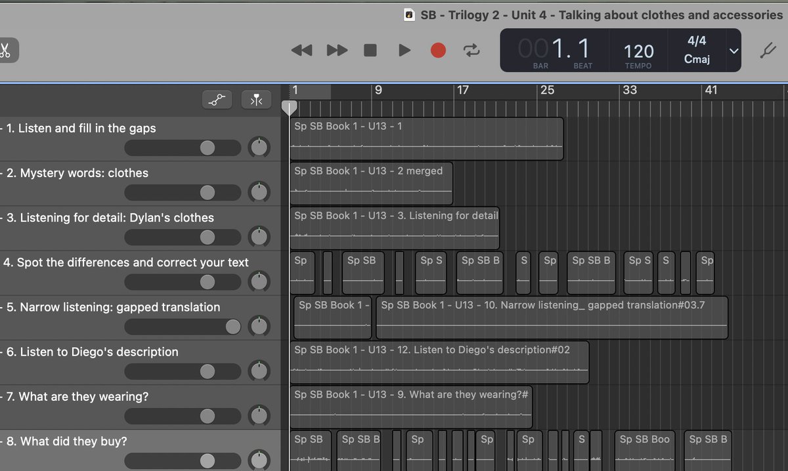Click the scissors editor button
The width and height of the screenshot is (788, 471).
point(5,51)
